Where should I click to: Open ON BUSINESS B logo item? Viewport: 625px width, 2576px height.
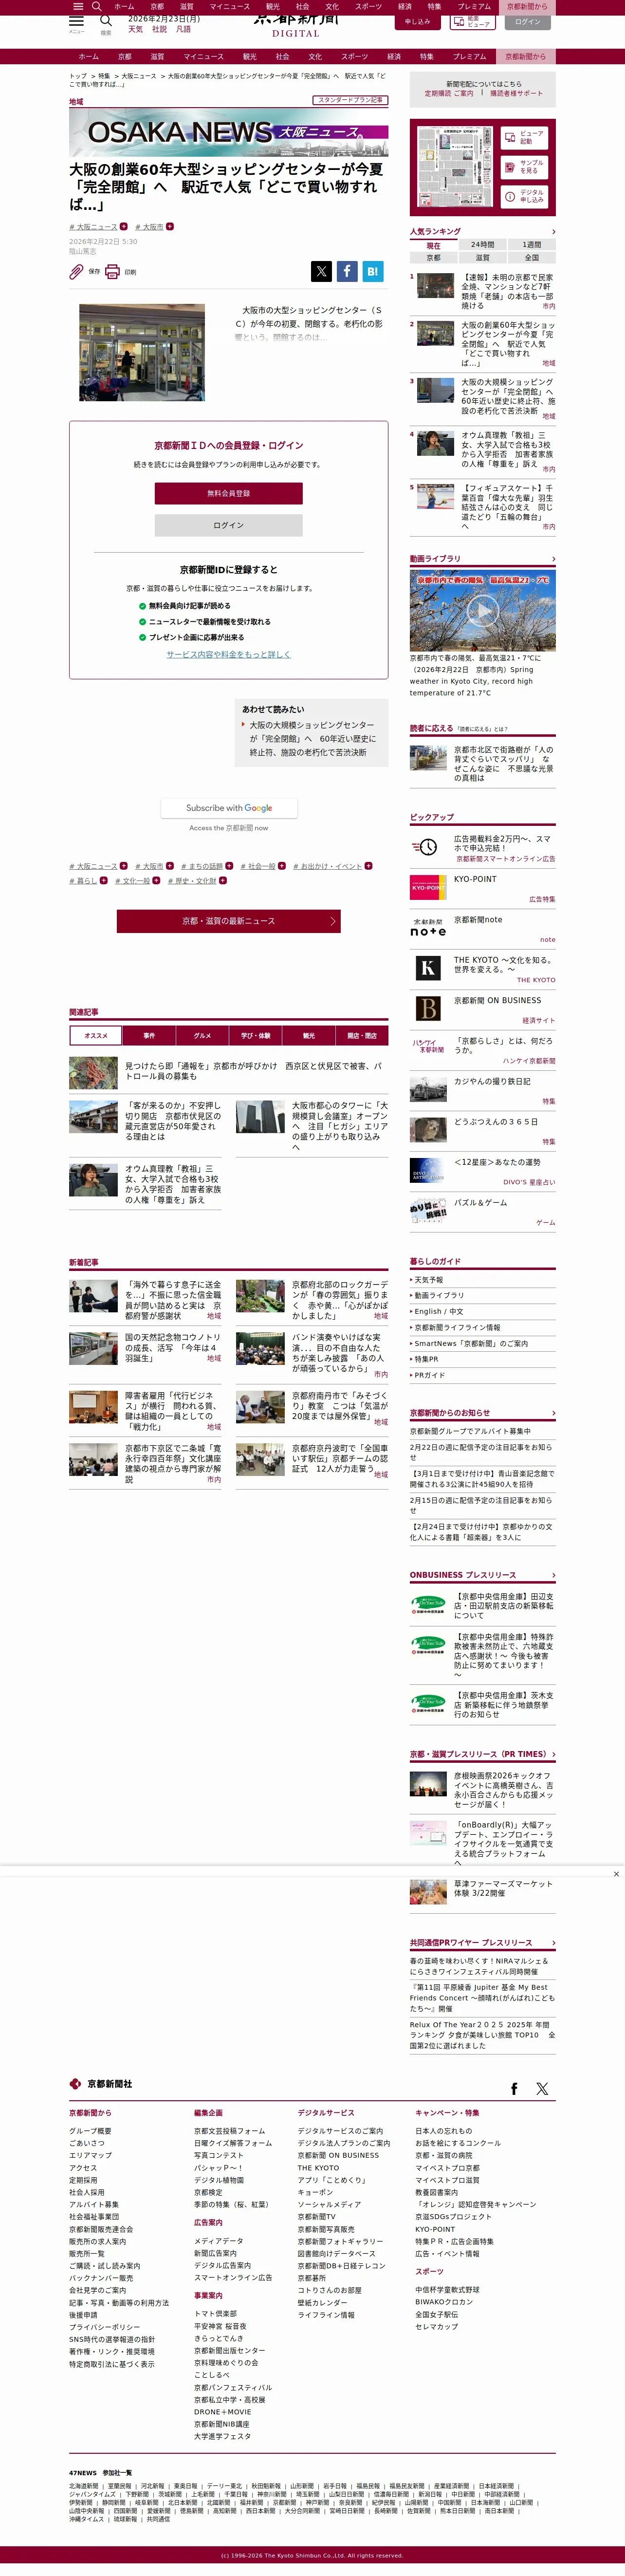point(428,1008)
